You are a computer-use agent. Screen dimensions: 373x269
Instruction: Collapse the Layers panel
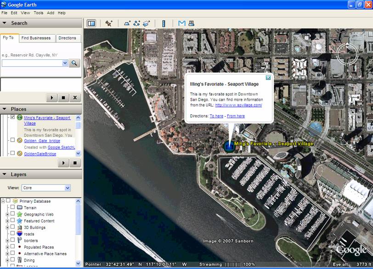pos(4,174)
